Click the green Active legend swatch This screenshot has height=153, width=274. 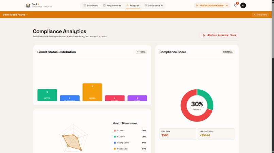coord(115,137)
